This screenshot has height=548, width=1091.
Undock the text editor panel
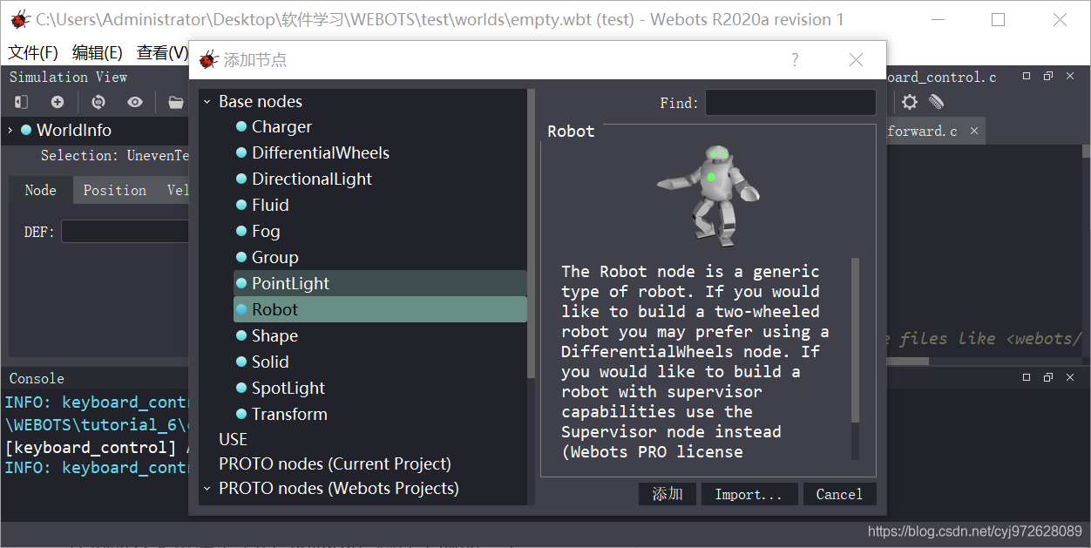(x=1048, y=77)
